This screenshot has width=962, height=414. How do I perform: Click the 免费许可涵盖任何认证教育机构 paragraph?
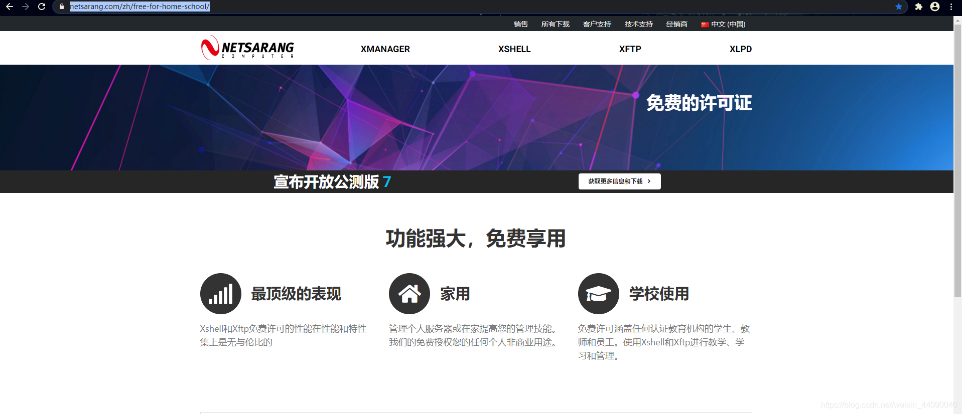coord(664,342)
